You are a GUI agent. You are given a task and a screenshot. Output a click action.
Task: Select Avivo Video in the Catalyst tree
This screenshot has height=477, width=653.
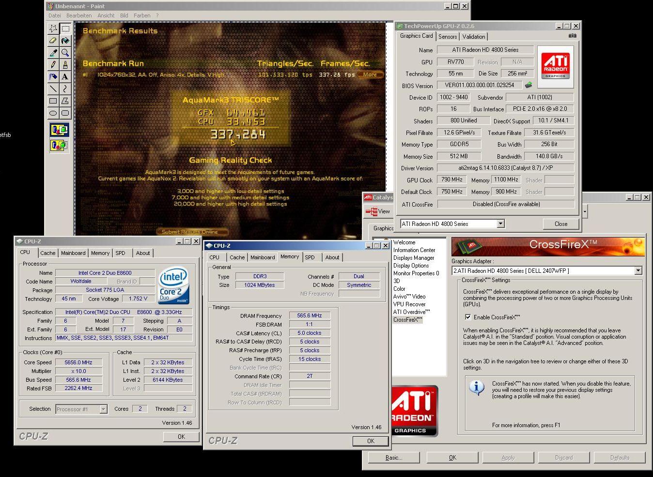pos(409,297)
